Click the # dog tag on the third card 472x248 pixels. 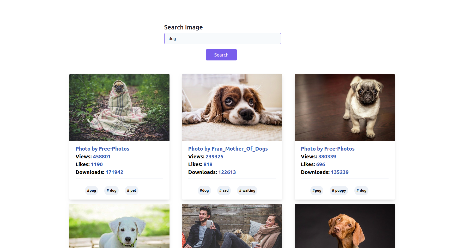(361, 190)
